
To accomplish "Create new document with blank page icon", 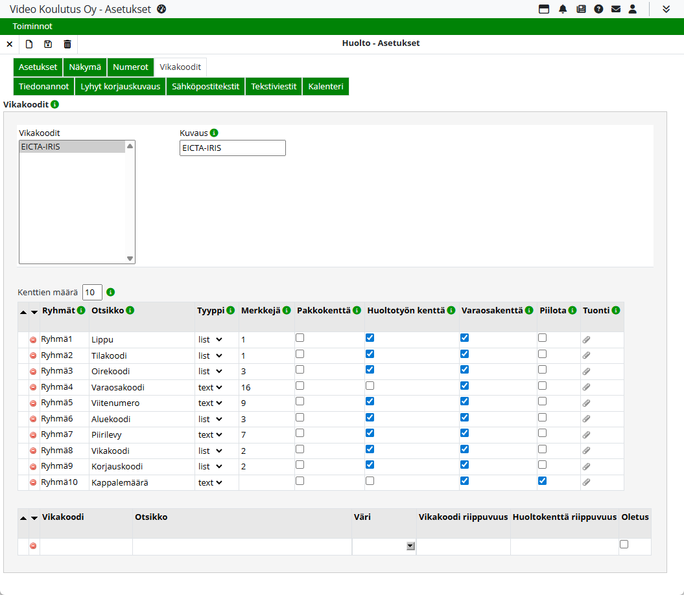I will pos(29,44).
